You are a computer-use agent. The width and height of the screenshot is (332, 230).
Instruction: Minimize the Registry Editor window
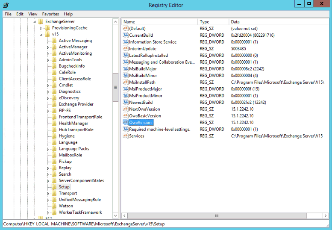[299, 4]
